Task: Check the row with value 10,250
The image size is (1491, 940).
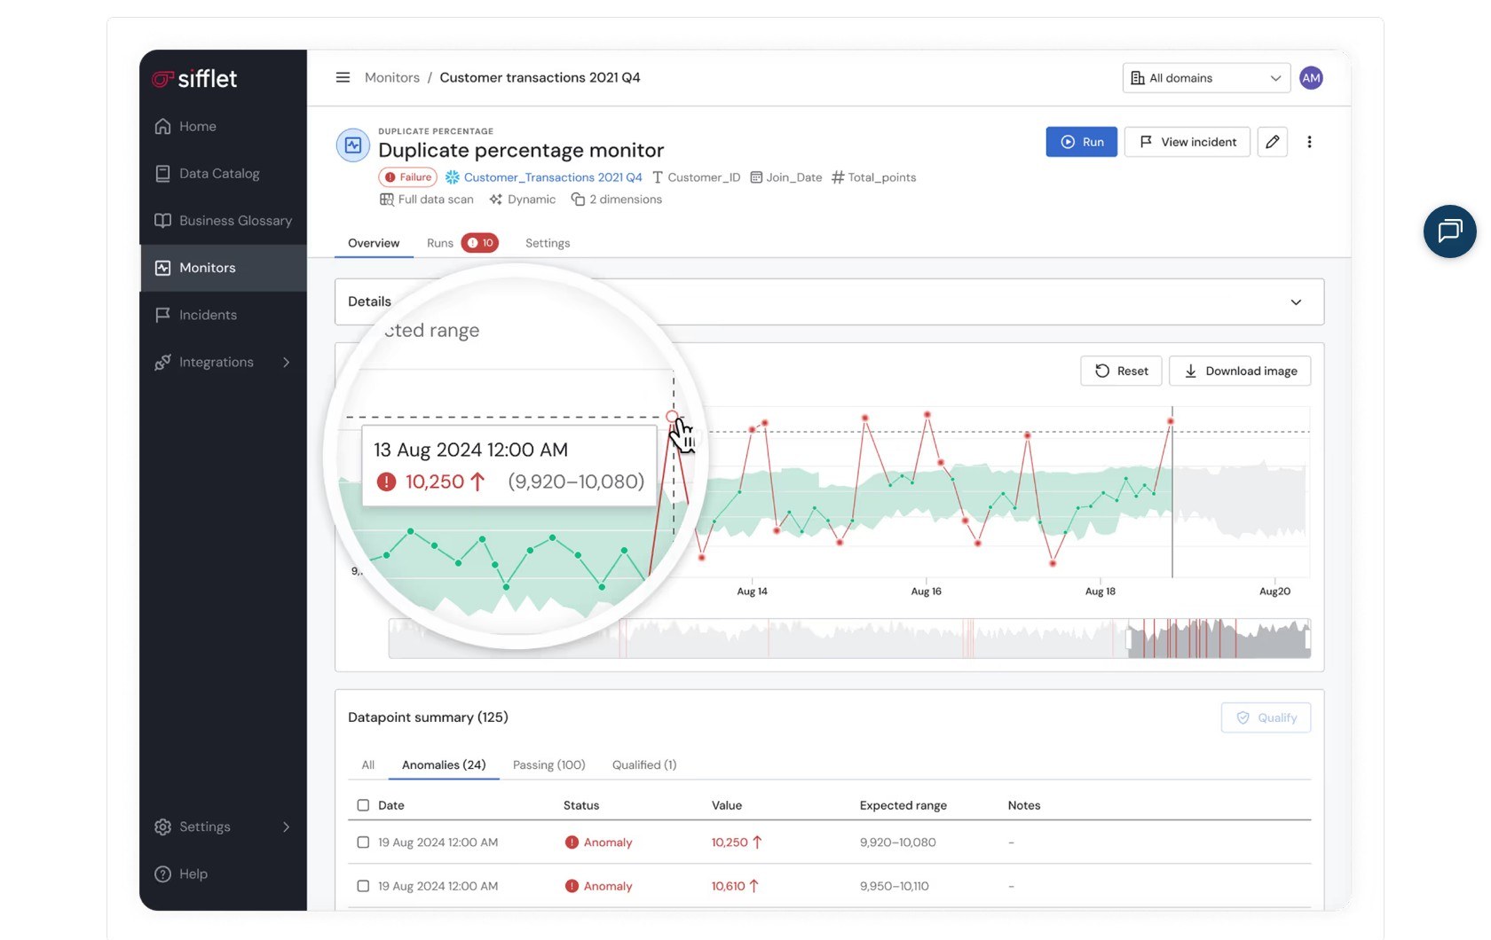Action: (x=363, y=842)
